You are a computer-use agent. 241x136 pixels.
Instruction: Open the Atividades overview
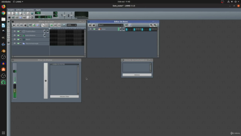coord(6,2)
